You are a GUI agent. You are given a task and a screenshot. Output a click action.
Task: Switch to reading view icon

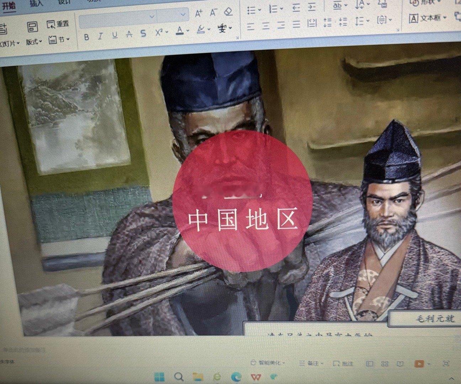(400, 364)
